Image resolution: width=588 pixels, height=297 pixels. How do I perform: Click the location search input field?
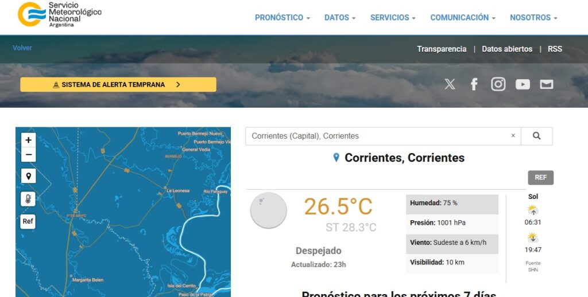click(x=376, y=136)
